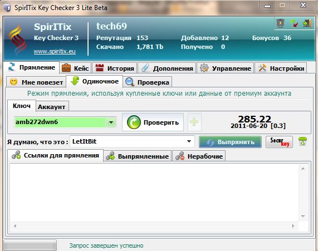Click the window title bar app icon
Image resolution: width=318 pixels, height=251 pixels.
[x=7, y=8]
